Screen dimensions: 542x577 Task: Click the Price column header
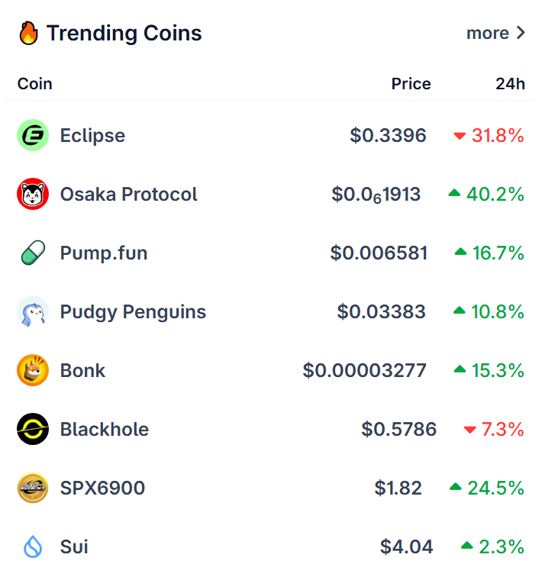[411, 84]
